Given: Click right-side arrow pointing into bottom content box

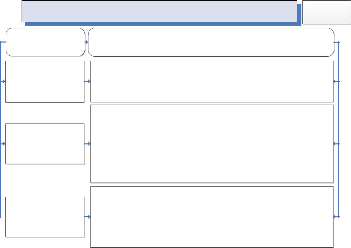Looking at the screenshot, I should click(x=336, y=217).
